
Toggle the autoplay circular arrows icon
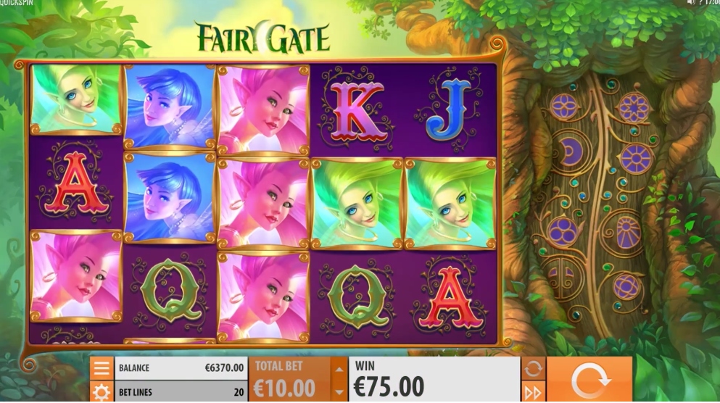[533, 369]
